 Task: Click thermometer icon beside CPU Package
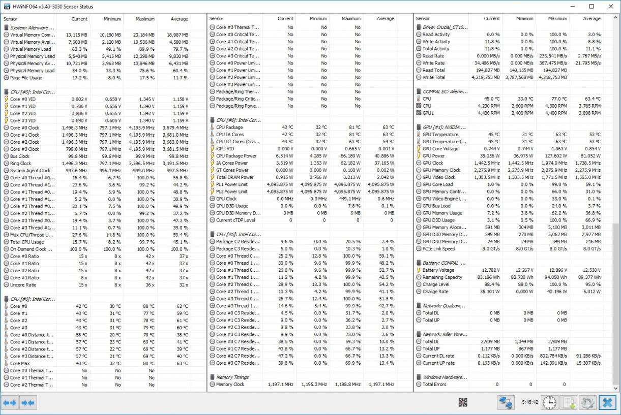(x=212, y=127)
